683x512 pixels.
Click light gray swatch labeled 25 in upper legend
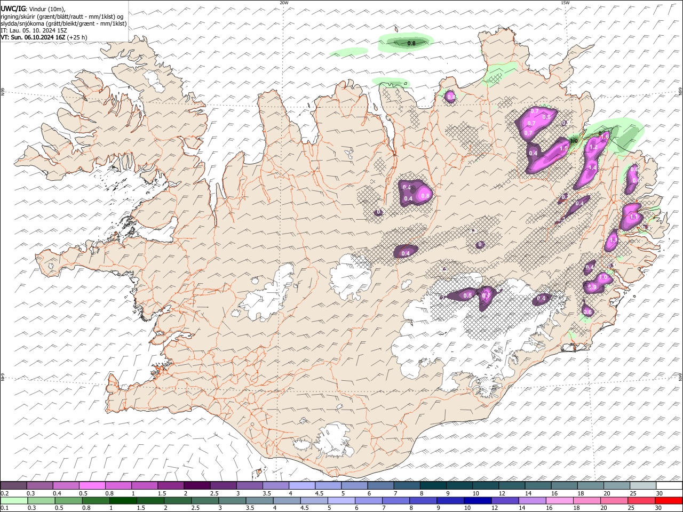click(x=644, y=486)
